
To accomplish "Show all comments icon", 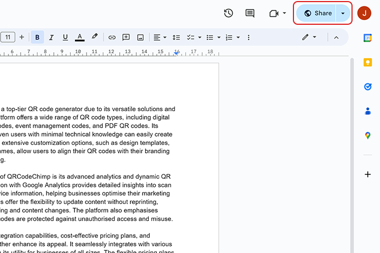I will click(x=250, y=13).
